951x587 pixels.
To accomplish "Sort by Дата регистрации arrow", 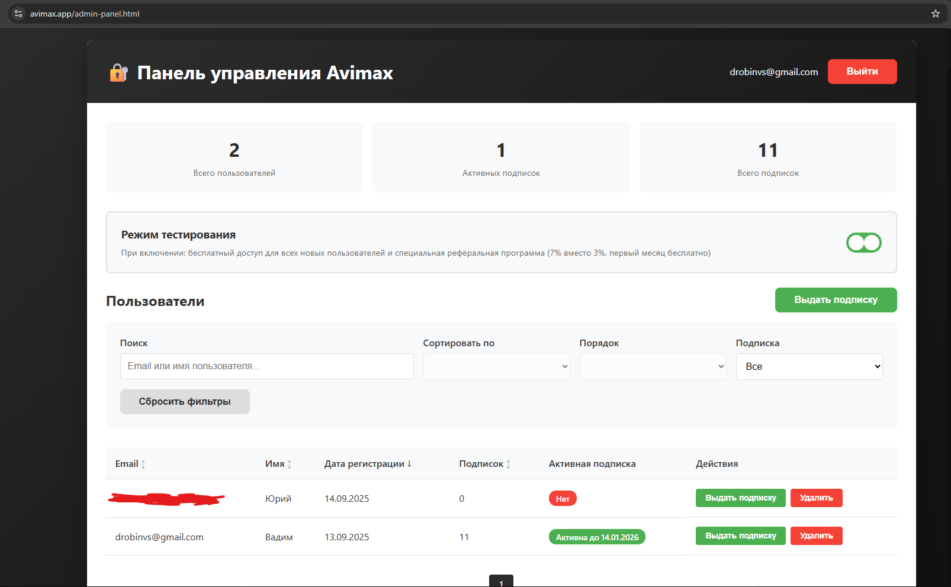I will [409, 464].
